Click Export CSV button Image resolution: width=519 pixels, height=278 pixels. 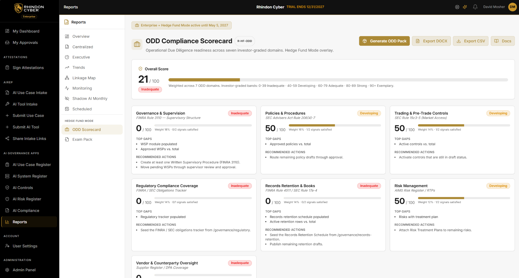[471, 41]
